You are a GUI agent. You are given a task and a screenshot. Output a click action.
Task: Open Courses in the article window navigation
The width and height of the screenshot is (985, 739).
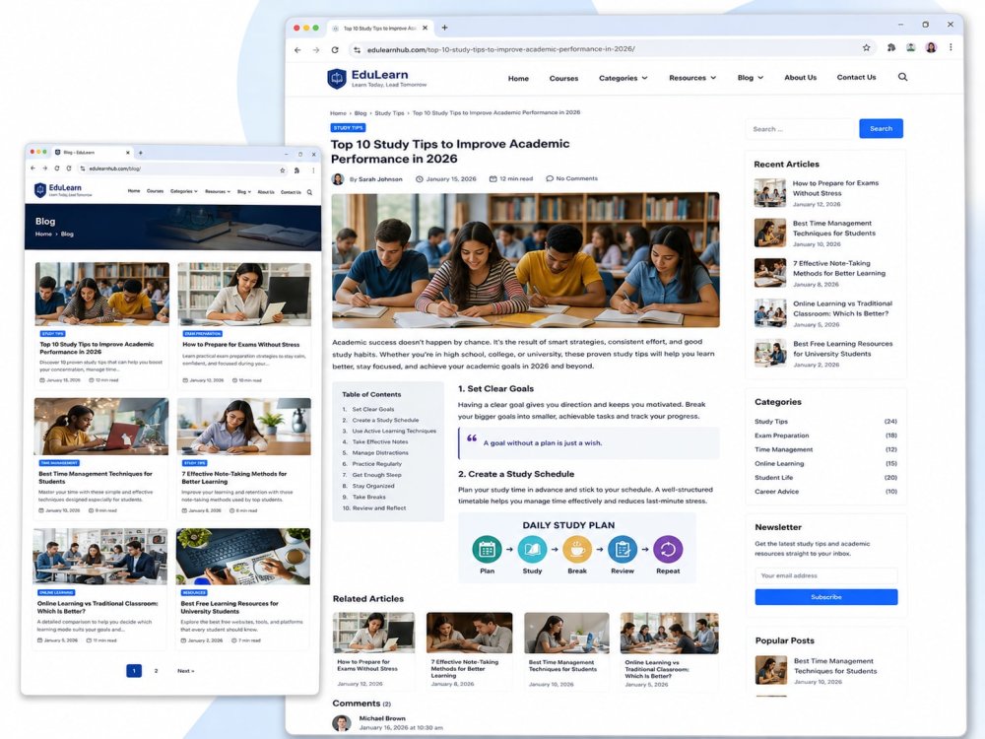coord(563,79)
